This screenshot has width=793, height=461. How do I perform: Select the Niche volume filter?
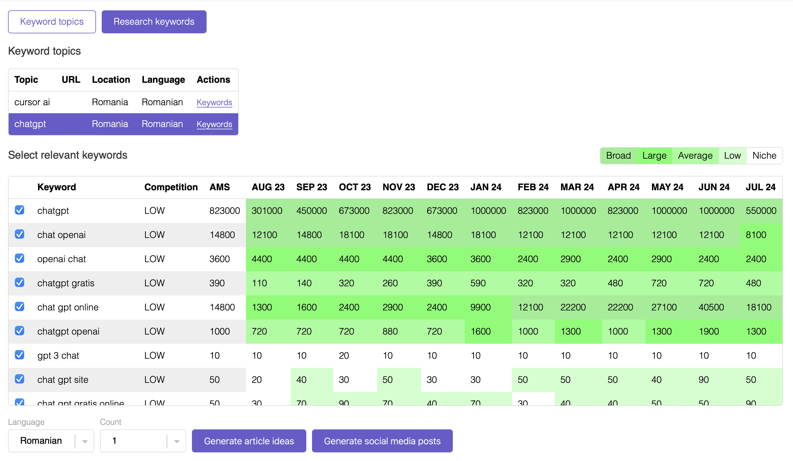764,155
